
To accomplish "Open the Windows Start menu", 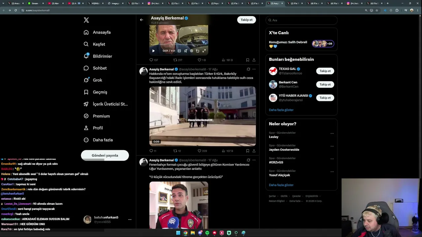I will (x=178, y=233).
